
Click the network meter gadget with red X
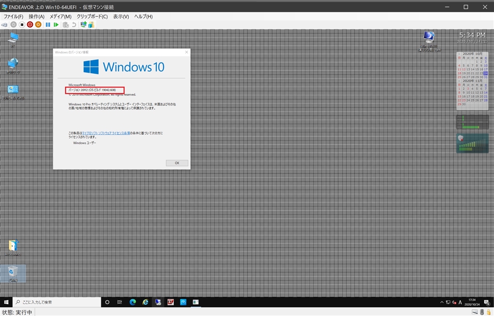point(473,143)
